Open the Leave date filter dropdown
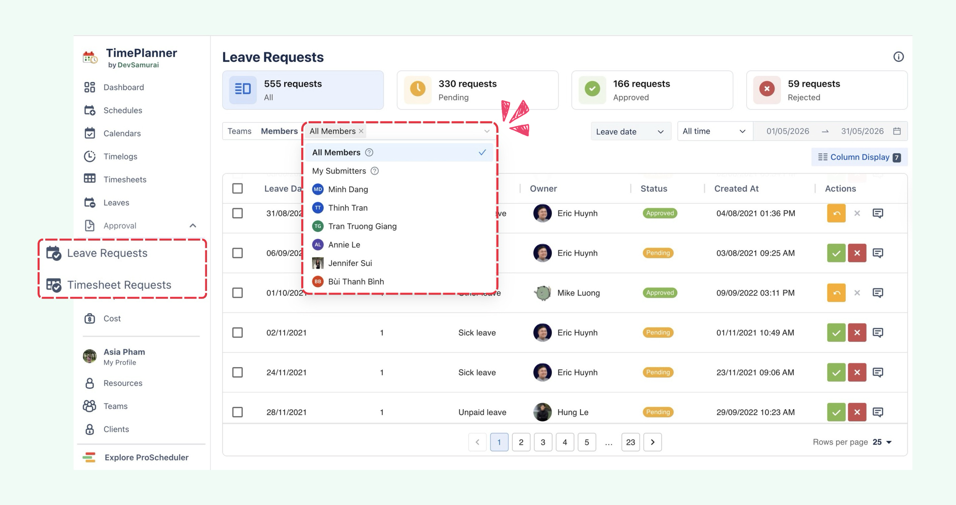Viewport: 956px width, 505px height. click(630, 131)
